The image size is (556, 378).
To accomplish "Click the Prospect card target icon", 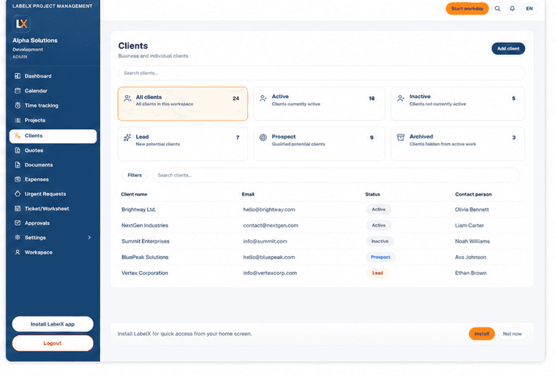I will [263, 137].
